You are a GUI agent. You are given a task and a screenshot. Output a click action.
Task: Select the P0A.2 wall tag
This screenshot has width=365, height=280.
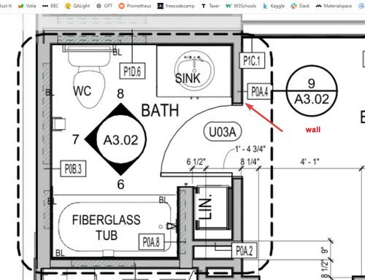point(245,251)
